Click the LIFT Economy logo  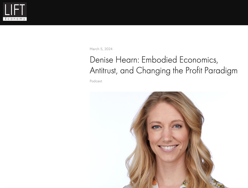15,12
